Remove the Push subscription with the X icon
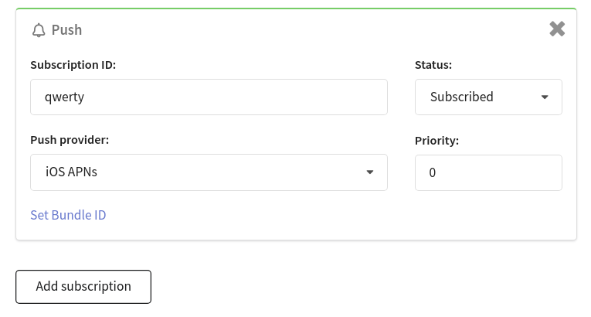This screenshot has height=317, width=591. [557, 29]
